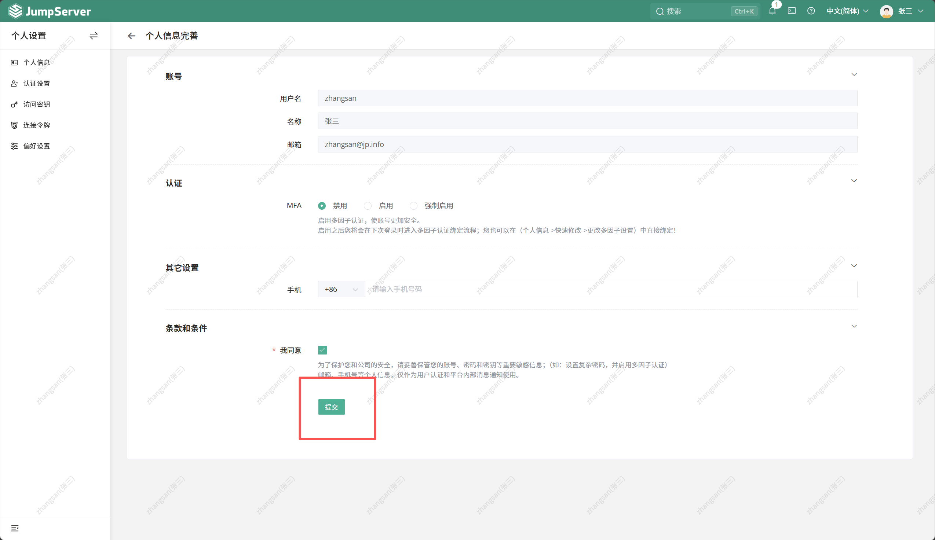Select the 禁用 MFA radio option

point(322,206)
